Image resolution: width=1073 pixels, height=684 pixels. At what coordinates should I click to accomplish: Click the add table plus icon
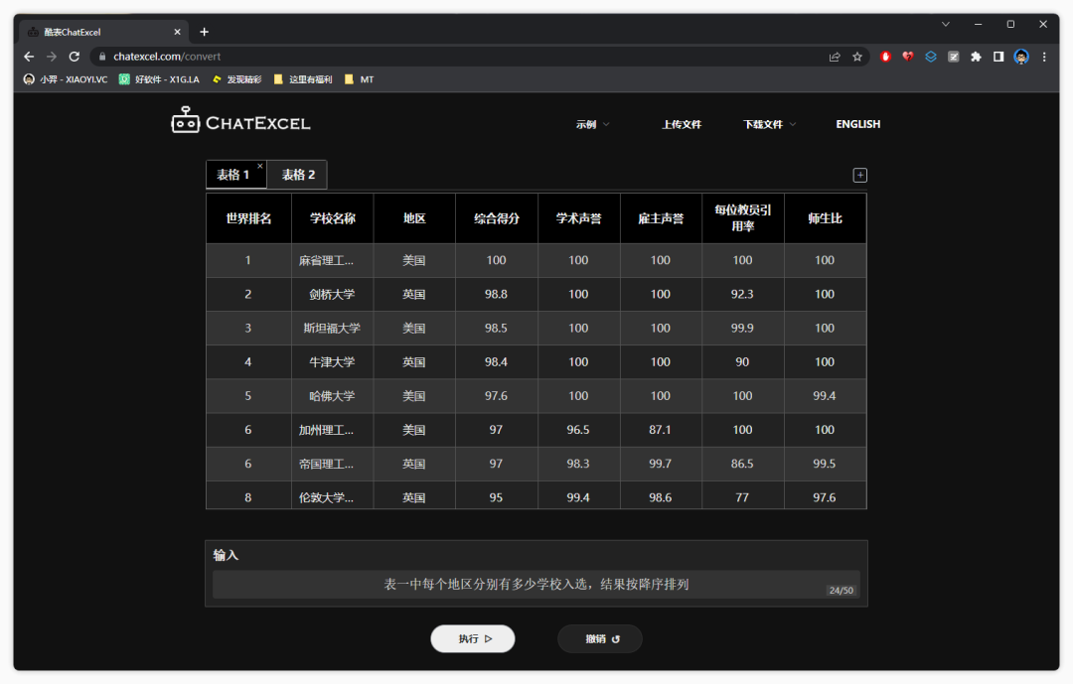pyautogui.click(x=860, y=175)
